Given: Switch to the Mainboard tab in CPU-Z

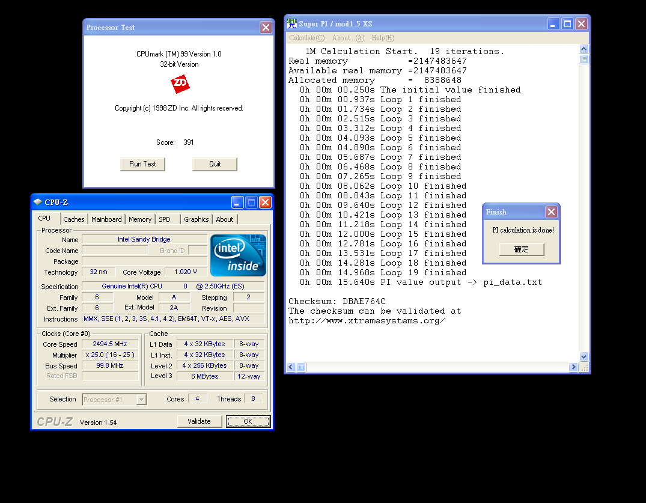Looking at the screenshot, I should point(106,219).
